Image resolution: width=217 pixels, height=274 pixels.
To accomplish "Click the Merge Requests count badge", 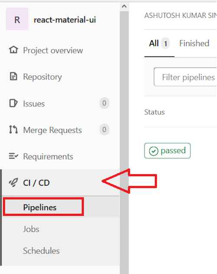I will [104, 130].
